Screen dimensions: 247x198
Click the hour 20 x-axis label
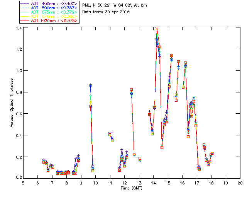(x=240, y=183)
